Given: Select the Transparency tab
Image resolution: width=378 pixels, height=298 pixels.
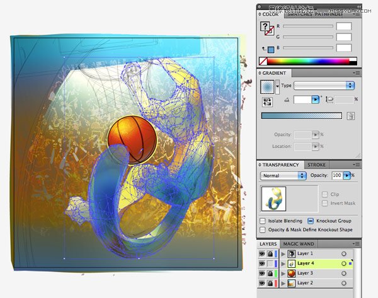Looking at the screenshot, I should [280, 165].
